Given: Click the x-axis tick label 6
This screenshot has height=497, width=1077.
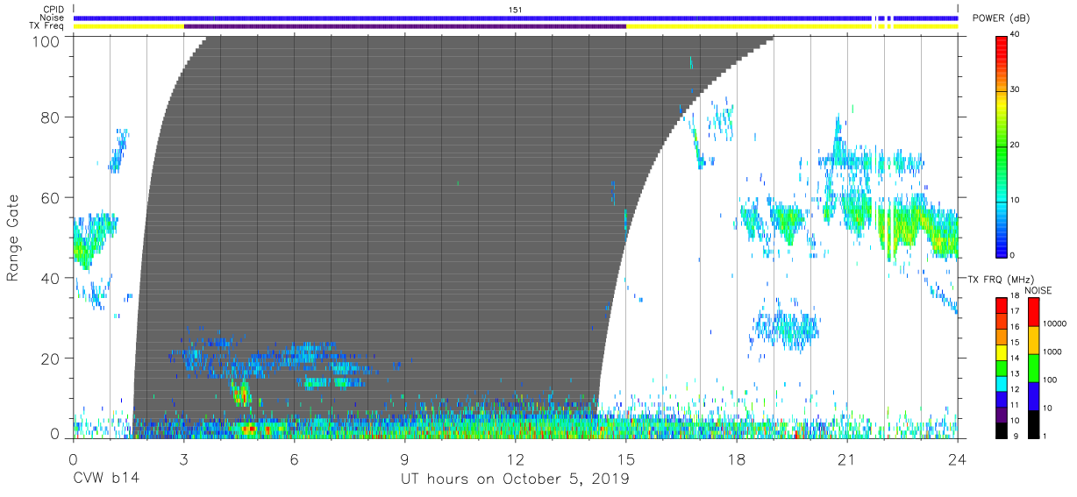Looking at the screenshot, I should tap(294, 458).
